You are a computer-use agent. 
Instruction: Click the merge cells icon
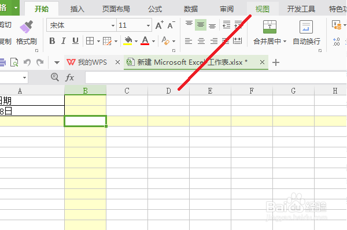coord(270,27)
